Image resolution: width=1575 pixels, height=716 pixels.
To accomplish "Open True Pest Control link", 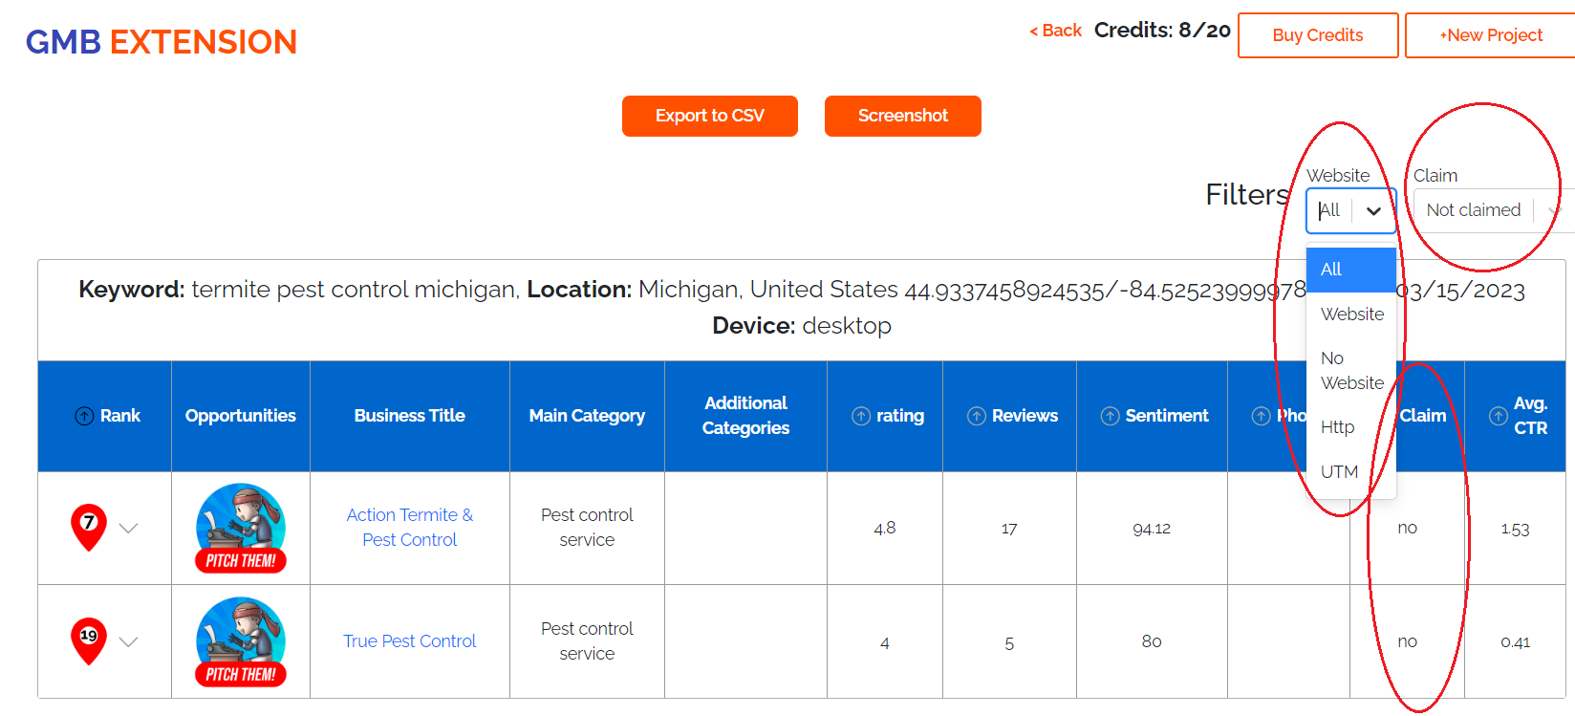I will click(x=410, y=641).
